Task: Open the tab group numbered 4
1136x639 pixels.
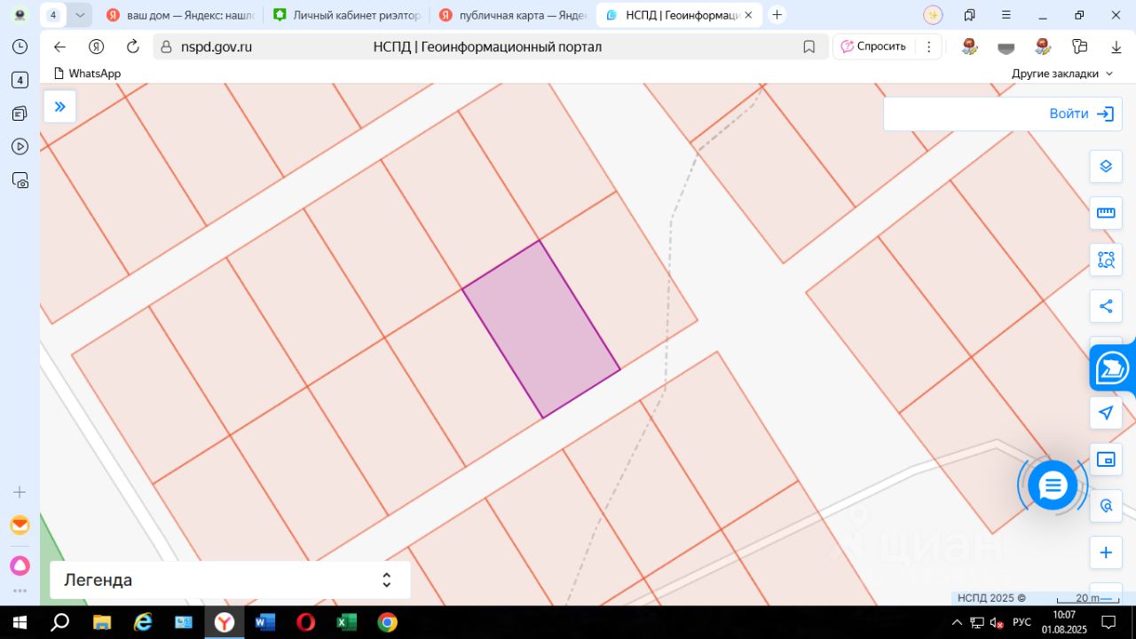Action: click(x=53, y=15)
